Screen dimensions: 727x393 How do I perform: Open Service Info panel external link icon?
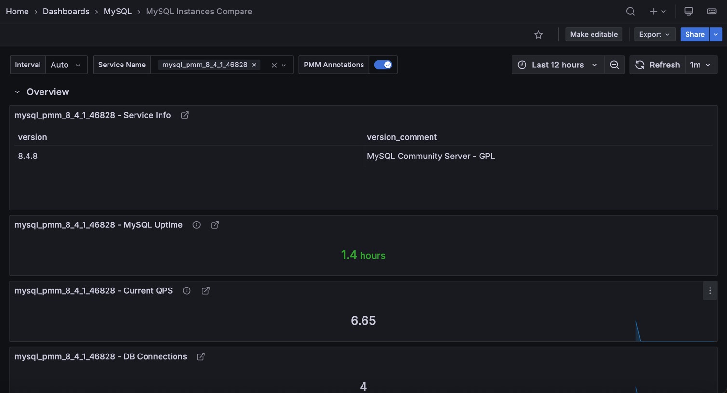coord(185,115)
